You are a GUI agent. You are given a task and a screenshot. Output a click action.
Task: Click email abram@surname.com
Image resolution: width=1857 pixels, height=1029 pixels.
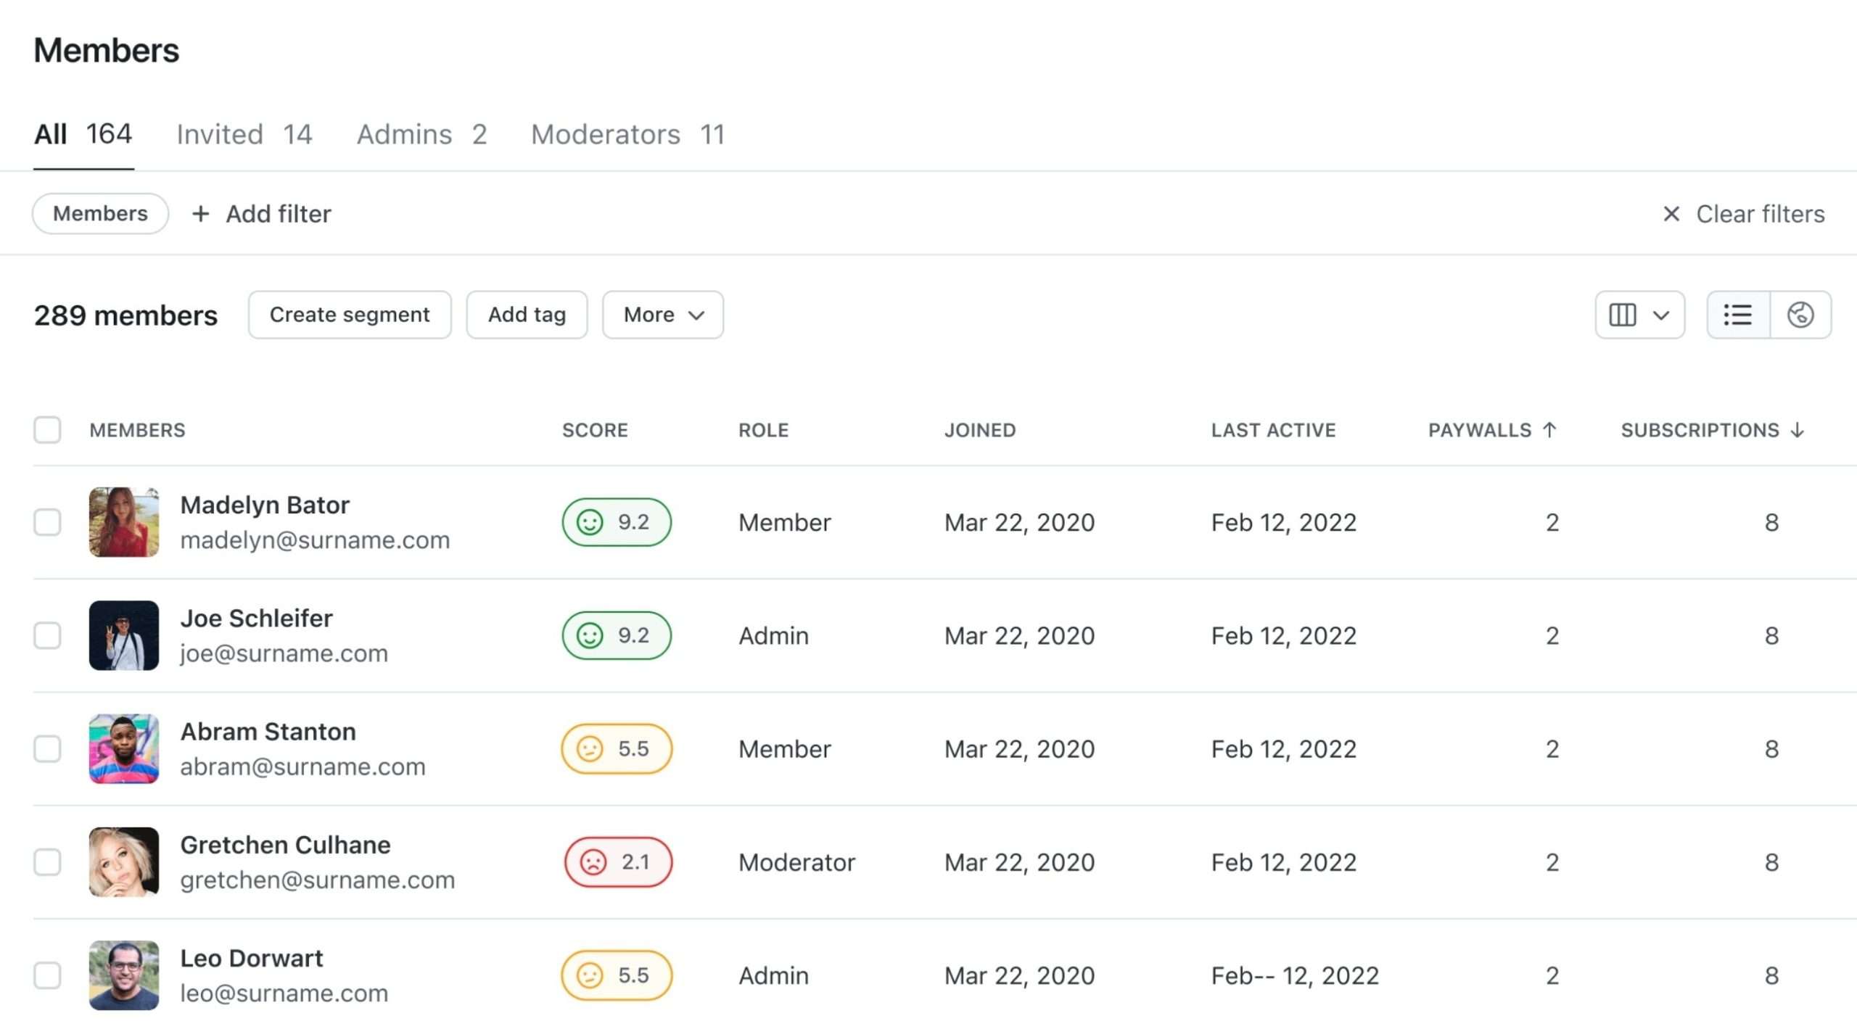click(x=302, y=766)
